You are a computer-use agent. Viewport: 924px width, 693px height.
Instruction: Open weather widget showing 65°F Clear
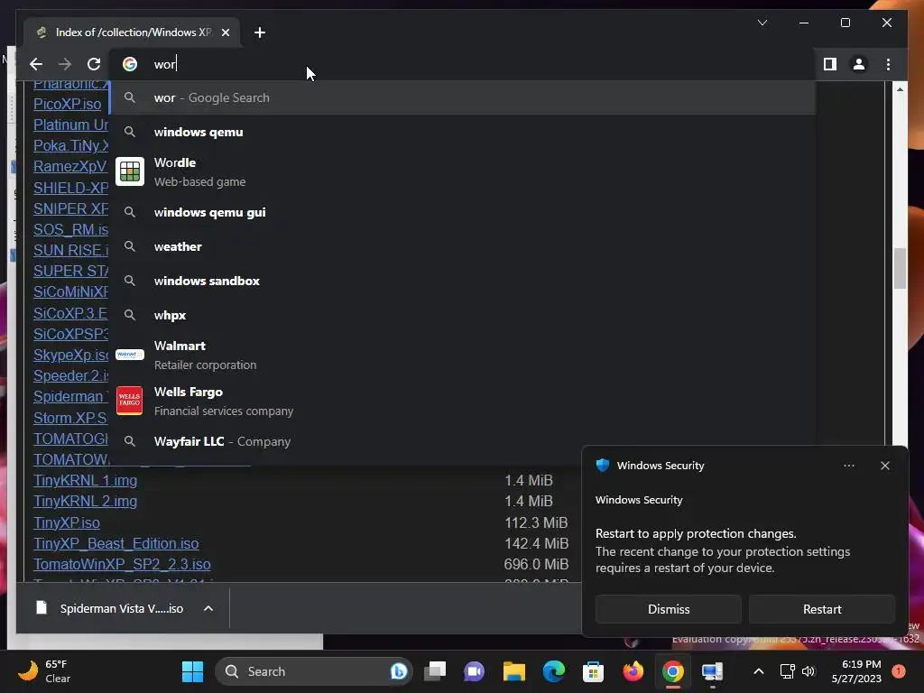coord(44,671)
